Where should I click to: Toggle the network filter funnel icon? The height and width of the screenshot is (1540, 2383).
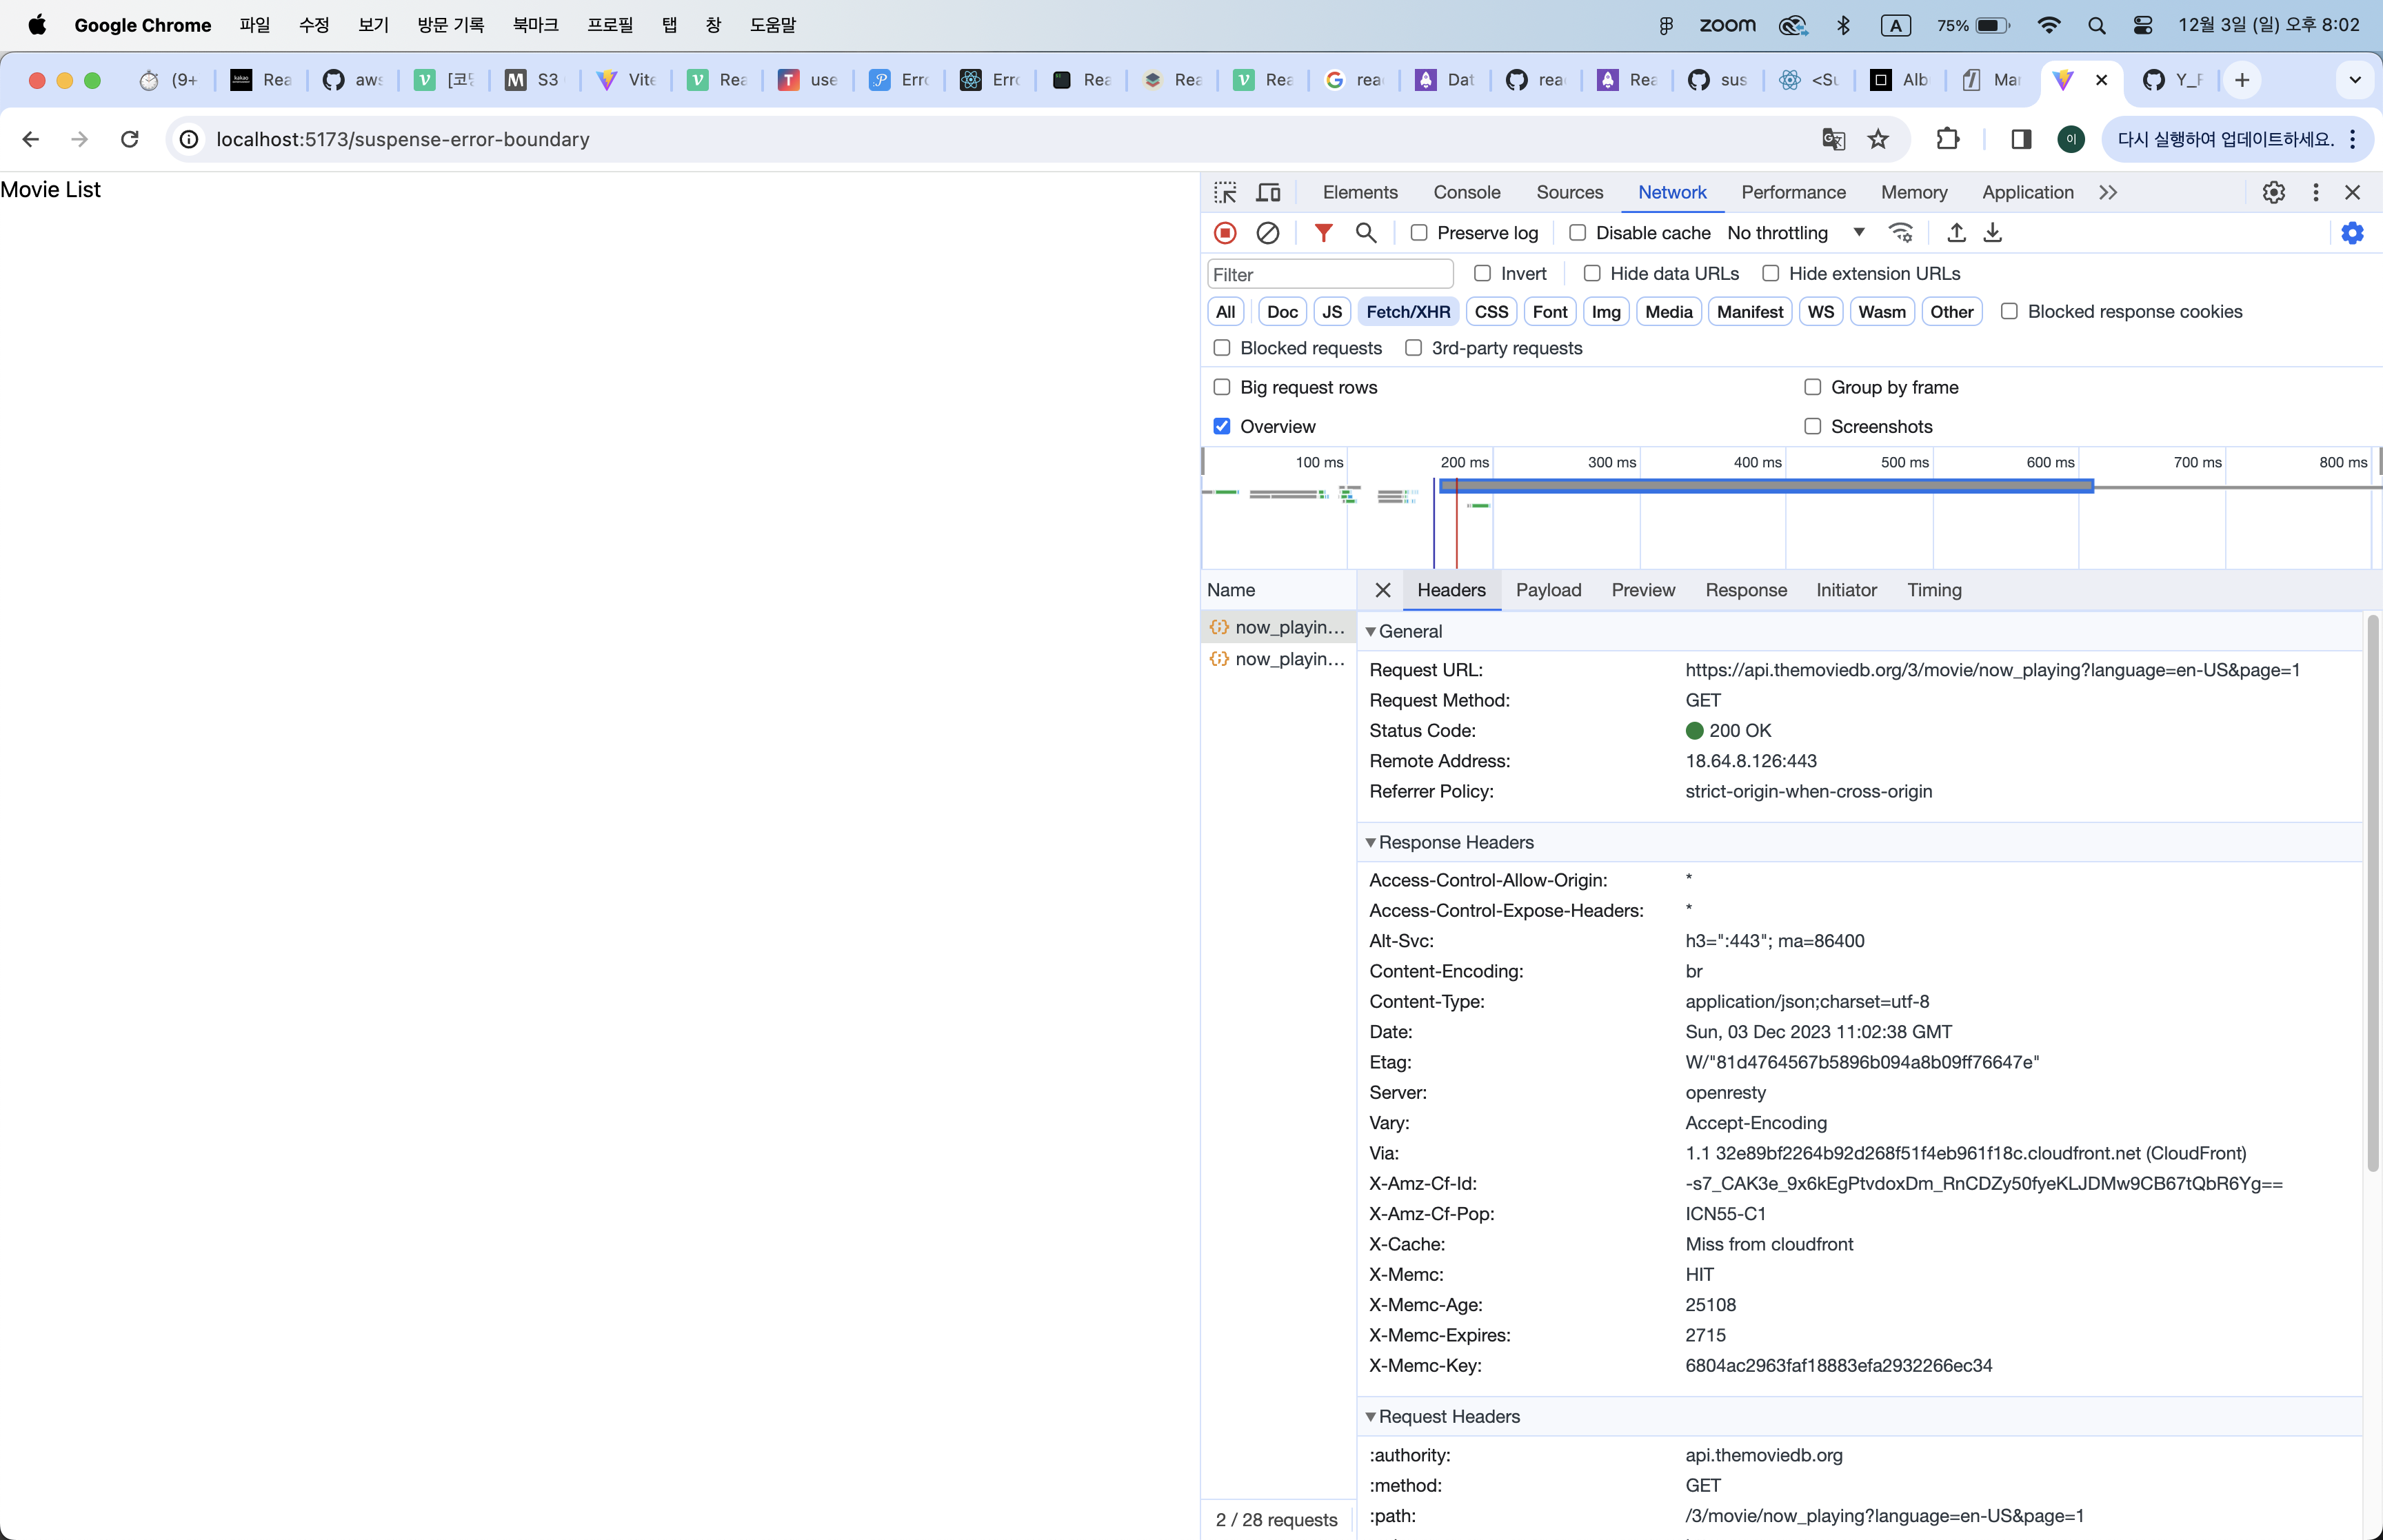(x=1323, y=233)
